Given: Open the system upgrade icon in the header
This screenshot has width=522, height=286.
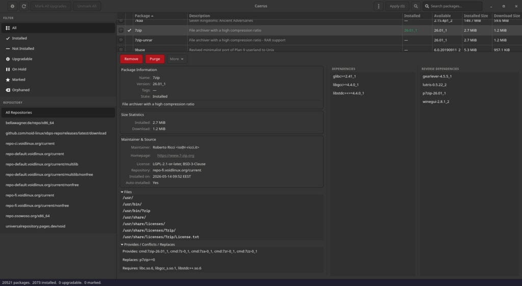Looking at the screenshot, I should (x=12, y=6).
